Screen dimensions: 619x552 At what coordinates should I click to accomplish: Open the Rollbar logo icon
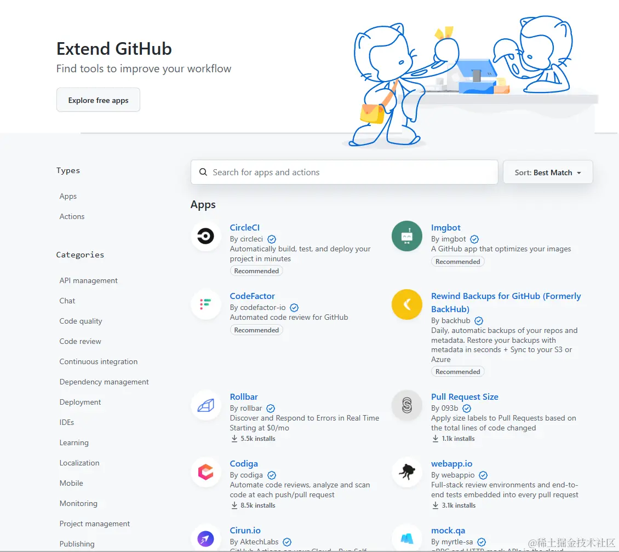[205, 405]
